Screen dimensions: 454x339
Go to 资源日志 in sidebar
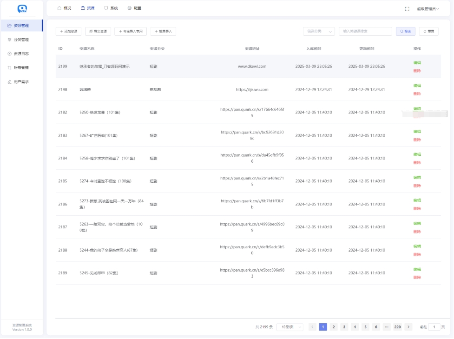tap(21, 53)
